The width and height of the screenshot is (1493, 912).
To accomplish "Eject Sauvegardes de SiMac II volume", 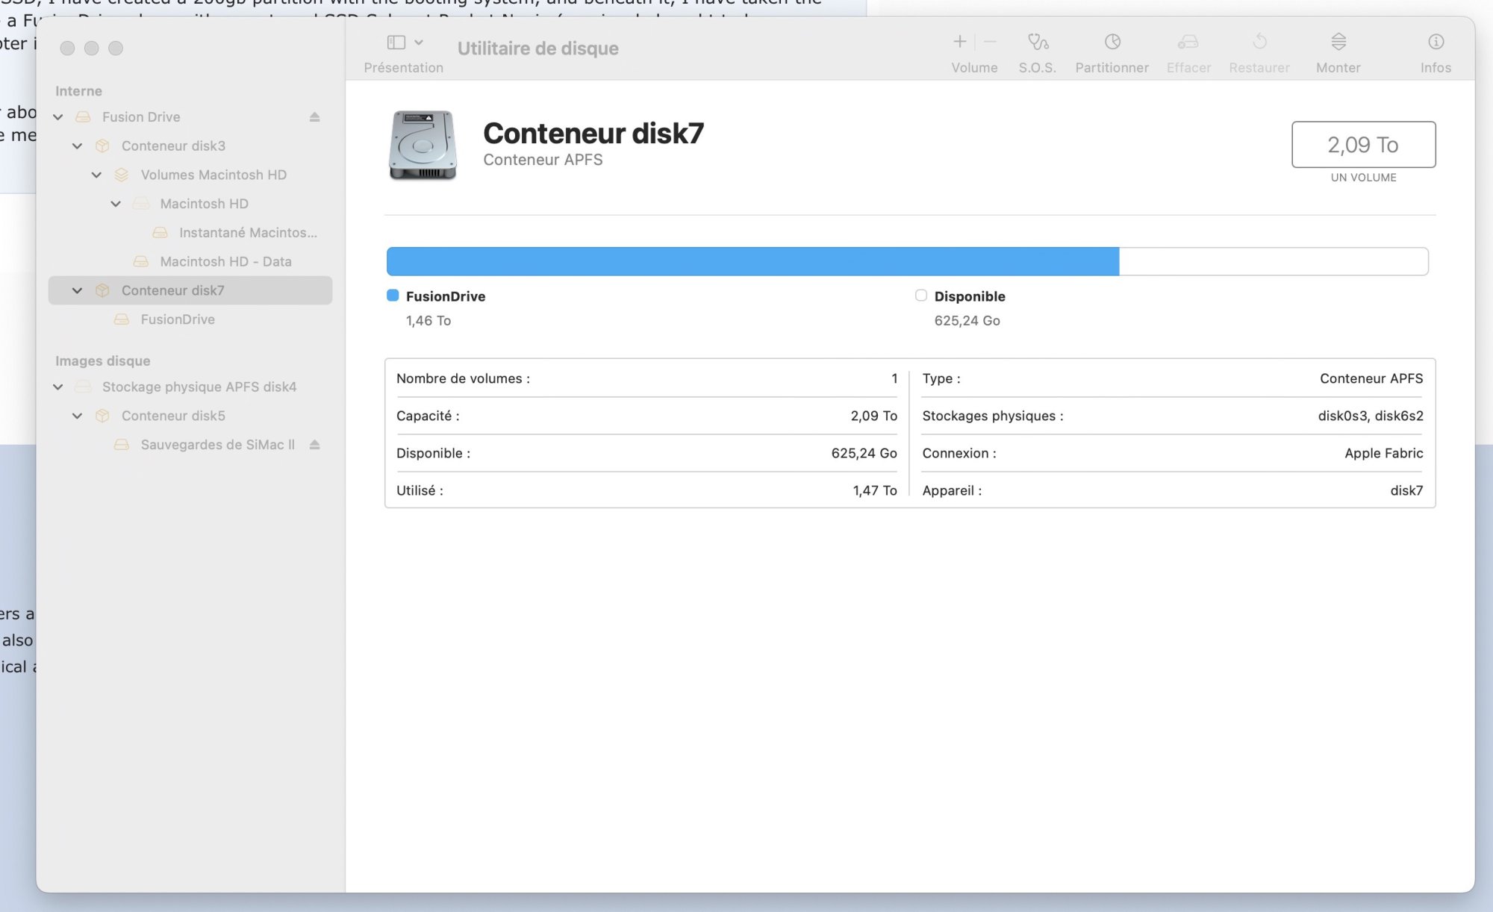I will pos(314,445).
